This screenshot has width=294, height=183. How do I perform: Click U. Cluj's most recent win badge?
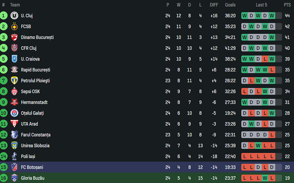point(272,16)
